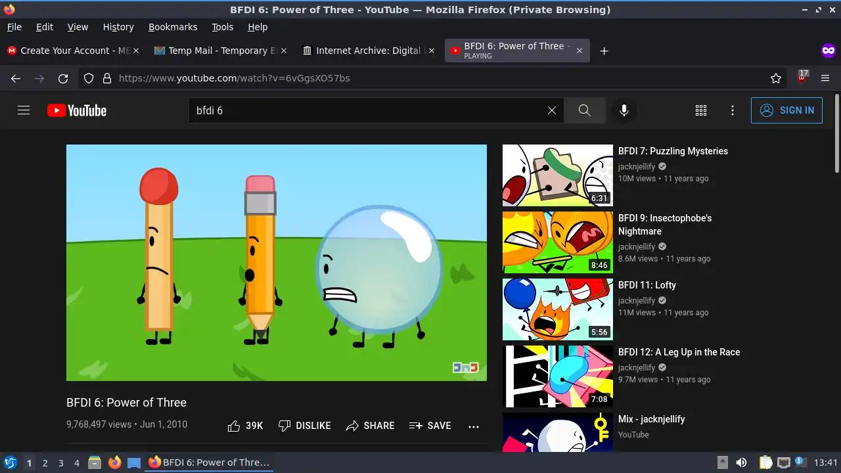Open jacknjellify channel under BFDI 7
Screen dimensions: 841x473
637,167
